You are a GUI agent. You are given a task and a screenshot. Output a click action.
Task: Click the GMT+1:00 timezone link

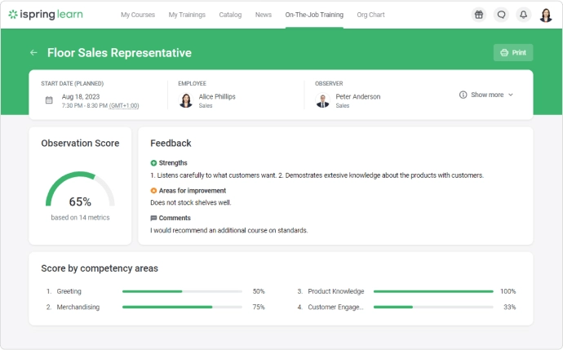click(x=124, y=105)
